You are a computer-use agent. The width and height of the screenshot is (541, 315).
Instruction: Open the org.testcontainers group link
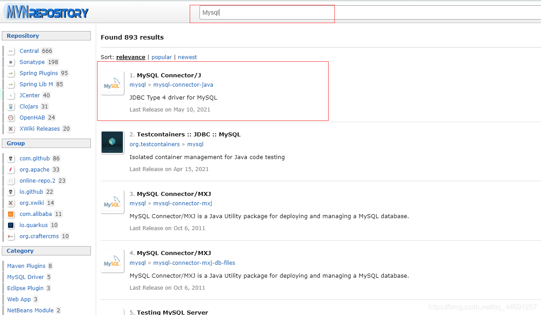point(155,144)
